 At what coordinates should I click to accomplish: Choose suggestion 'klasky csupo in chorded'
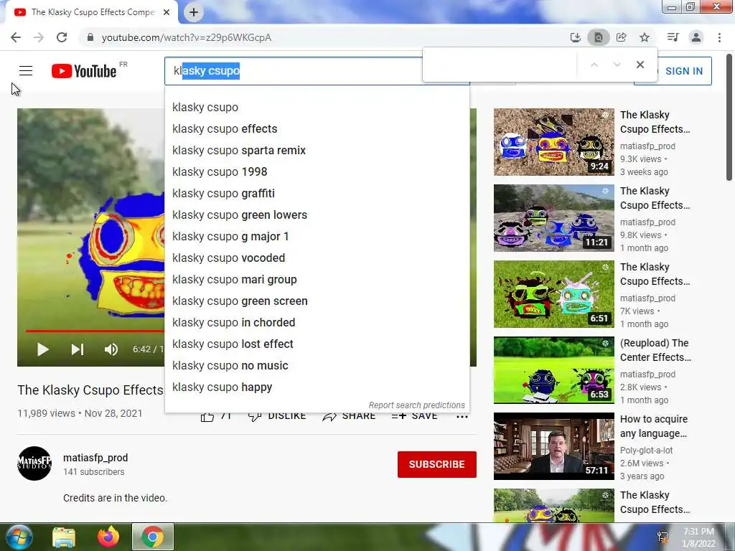point(317,323)
